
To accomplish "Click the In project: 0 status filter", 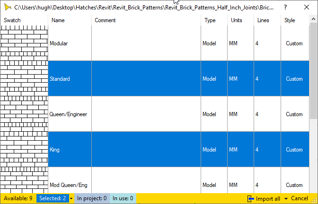I will [x=92, y=198].
